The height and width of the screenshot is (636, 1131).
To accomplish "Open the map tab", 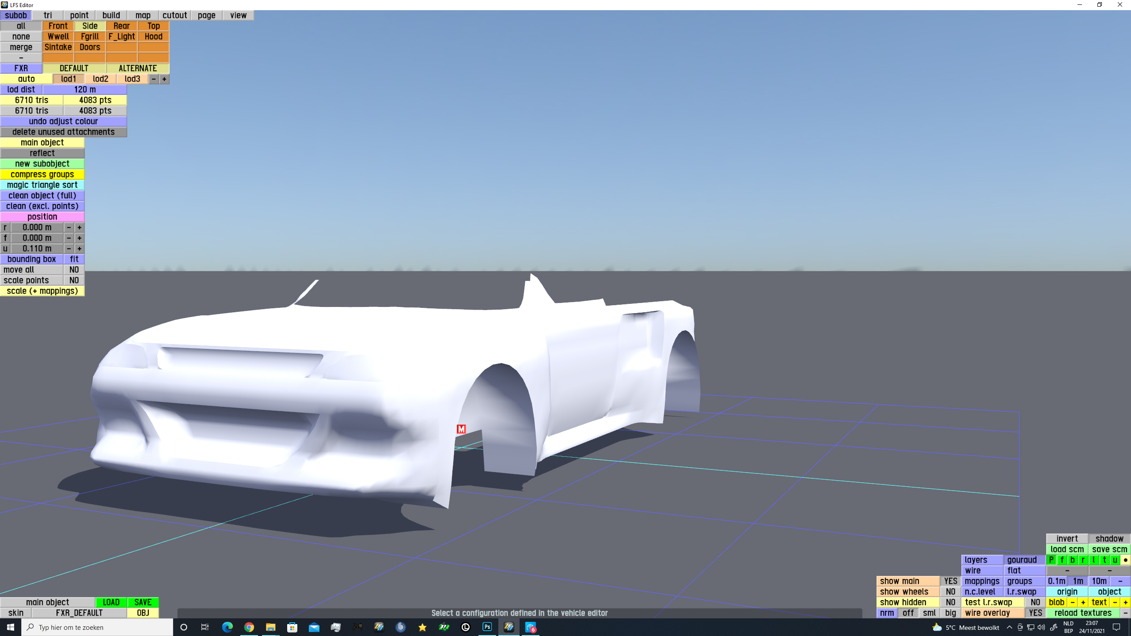I will [143, 15].
